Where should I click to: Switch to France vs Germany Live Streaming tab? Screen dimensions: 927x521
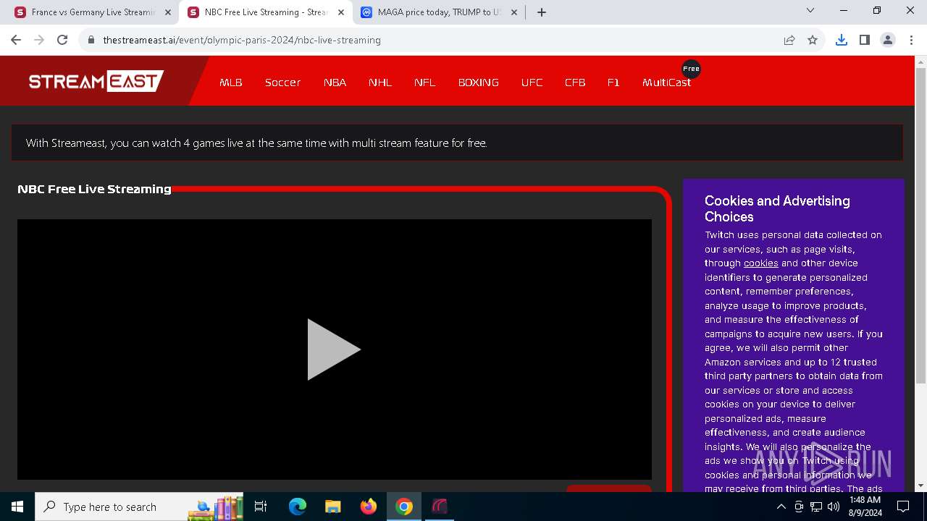tap(93, 12)
